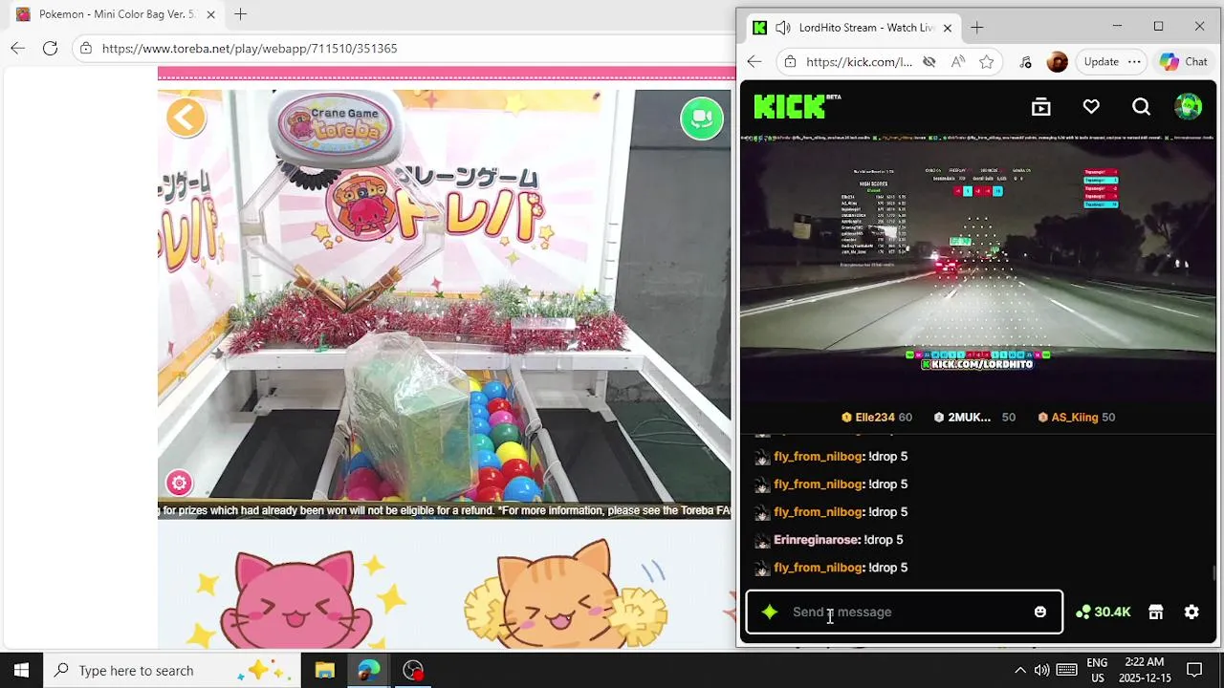Open the OBS icon on the taskbar
The image size is (1224, 688).
(x=413, y=670)
